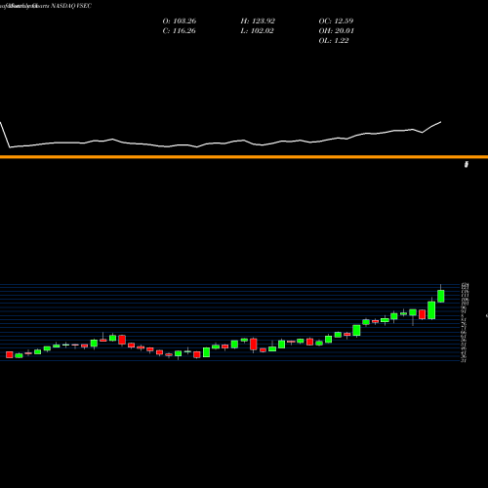Screen dimensions: 488x488
Task: Select the OH: 20.01 reading
Action: tap(336, 31)
